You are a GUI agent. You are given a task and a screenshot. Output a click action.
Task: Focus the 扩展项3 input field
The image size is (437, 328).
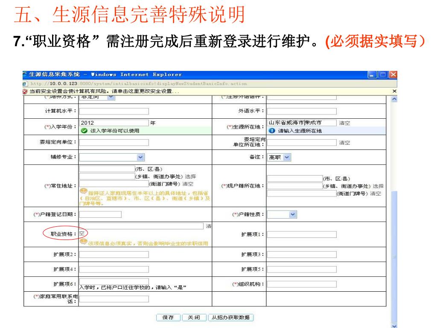click(302, 255)
